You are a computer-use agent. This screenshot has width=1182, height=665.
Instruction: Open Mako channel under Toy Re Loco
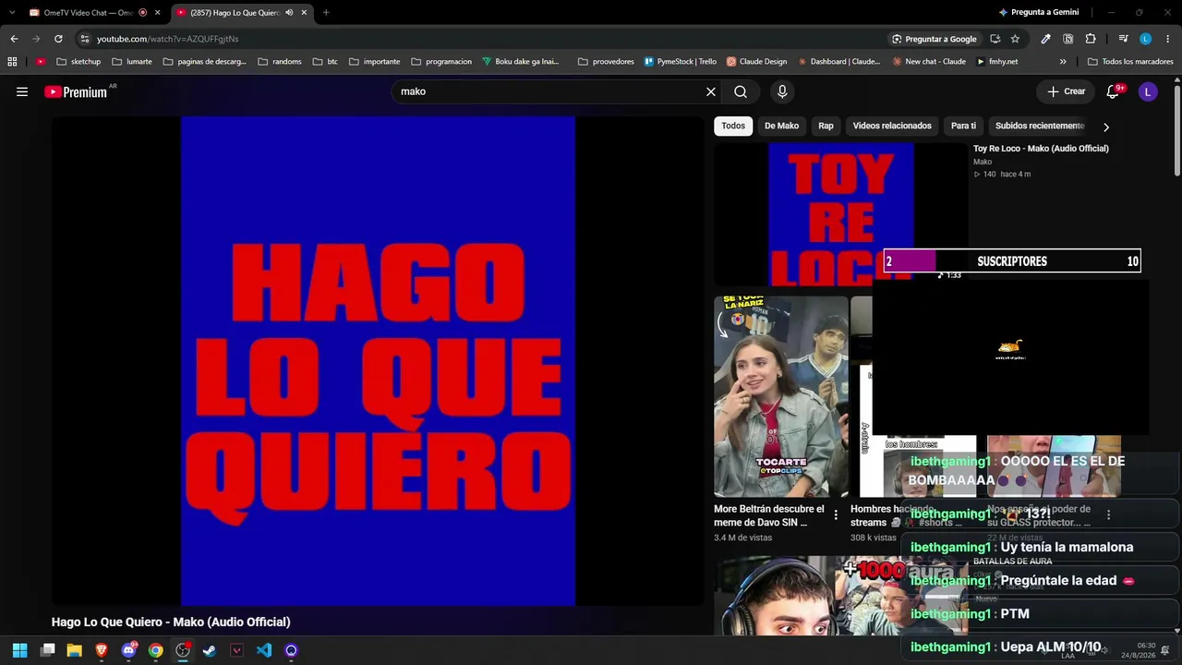[x=983, y=163]
